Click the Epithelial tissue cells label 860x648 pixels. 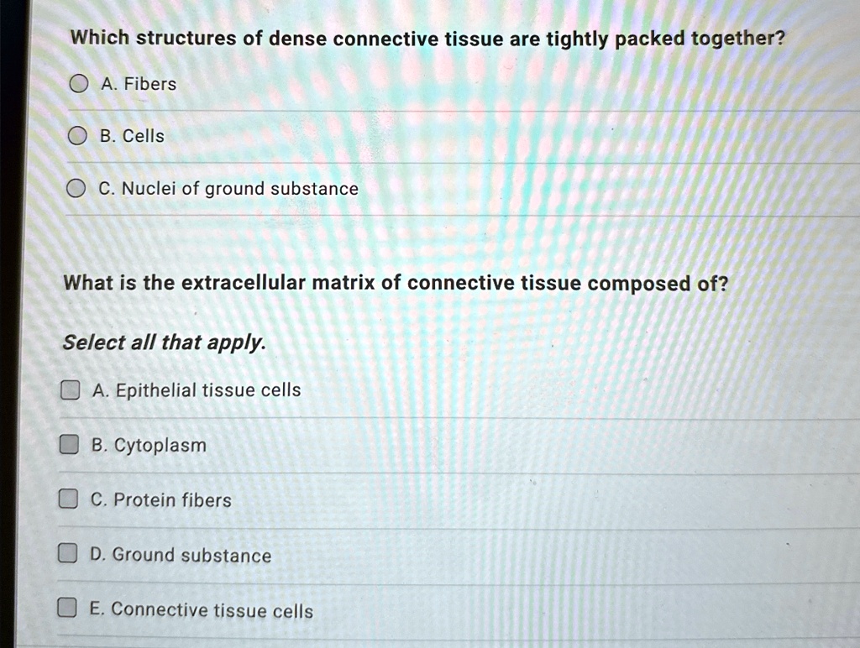pos(197,389)
